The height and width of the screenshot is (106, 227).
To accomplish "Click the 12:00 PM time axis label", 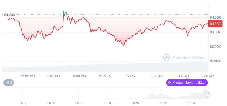I will click(28, 76).
